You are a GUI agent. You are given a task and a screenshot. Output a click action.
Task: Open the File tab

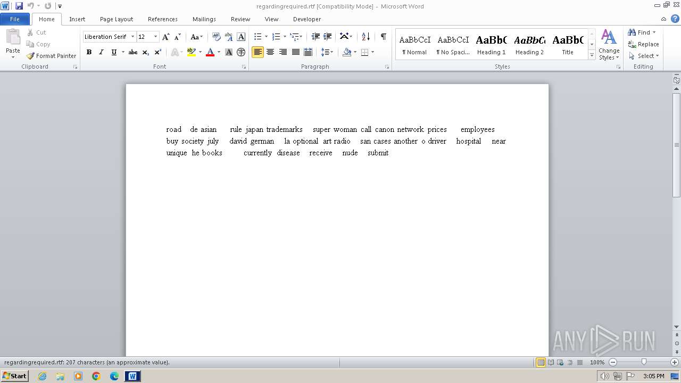pos(15,19)
